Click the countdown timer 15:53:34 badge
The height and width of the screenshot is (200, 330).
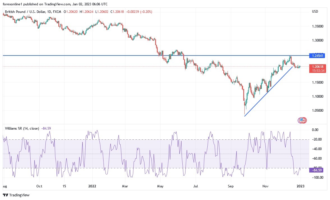tap(318, 70)
